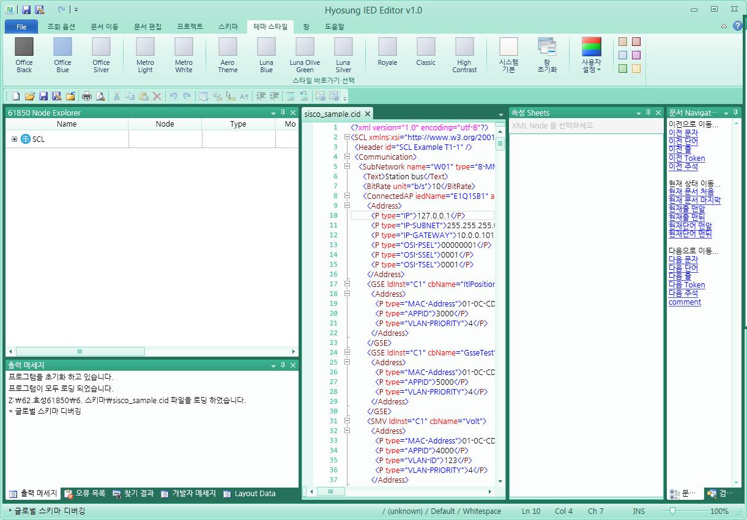Pin toggle the 61850 Node Explorer panel
Screen dimensions: 747x520
coord(283,113)
